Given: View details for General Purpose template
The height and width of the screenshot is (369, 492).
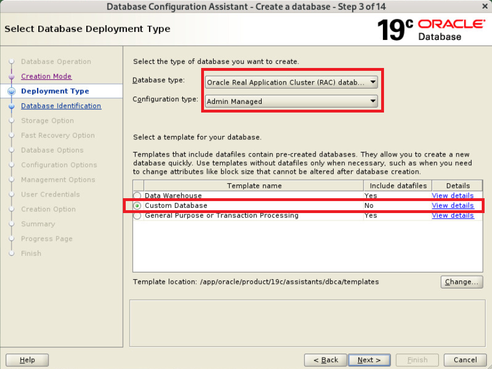Looking at the screenshot, I should coord(453,215).
